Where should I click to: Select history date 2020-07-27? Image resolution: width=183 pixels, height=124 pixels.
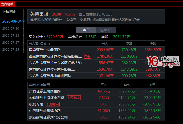pyautogui.click(x=11, y=43)
